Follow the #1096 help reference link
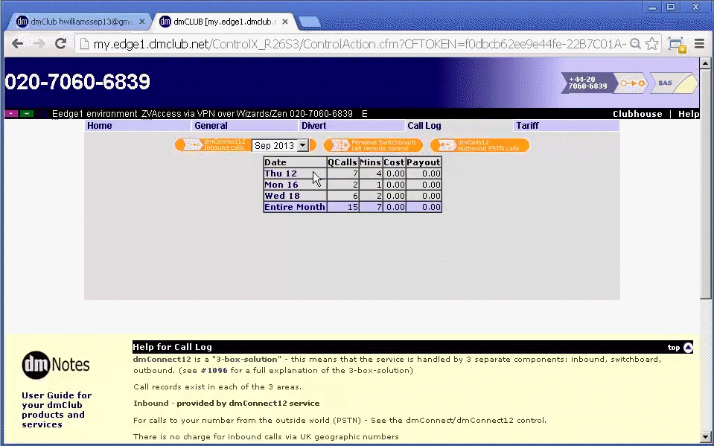Image resolution: width=714 pixels, height=446 pixels. pos(214,370)
